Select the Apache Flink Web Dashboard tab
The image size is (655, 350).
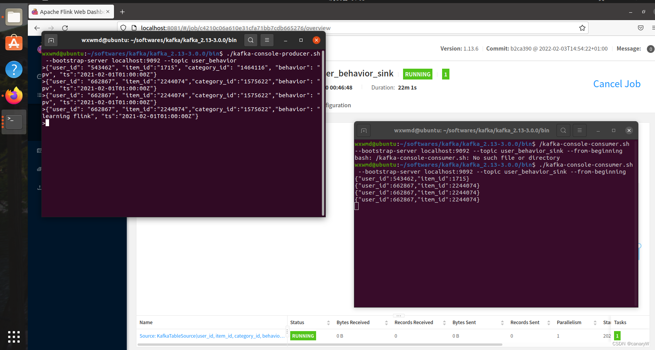71,12
